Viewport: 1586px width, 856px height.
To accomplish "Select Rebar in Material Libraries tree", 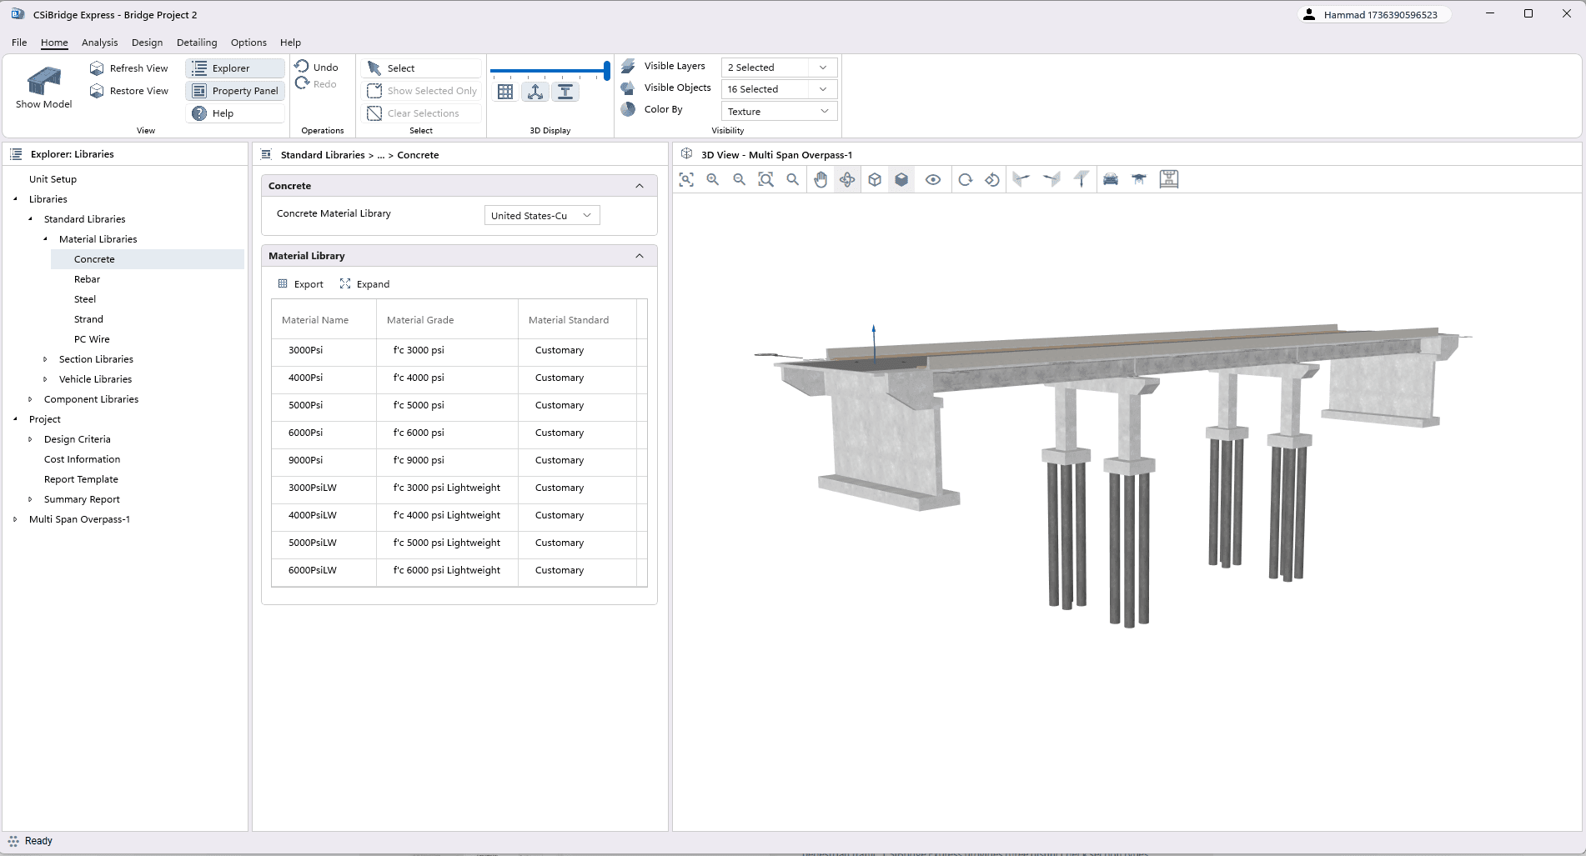I will [87, 279].
